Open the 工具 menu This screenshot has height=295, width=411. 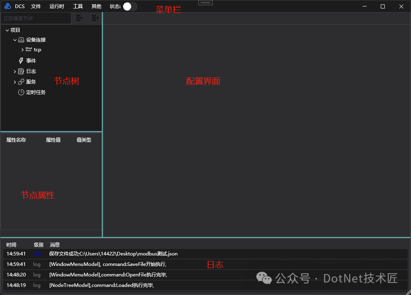pos(78,6)
